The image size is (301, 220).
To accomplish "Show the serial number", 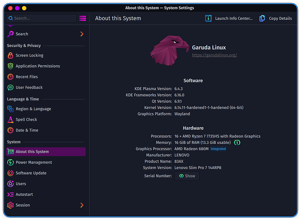I will tap(187, 176).
